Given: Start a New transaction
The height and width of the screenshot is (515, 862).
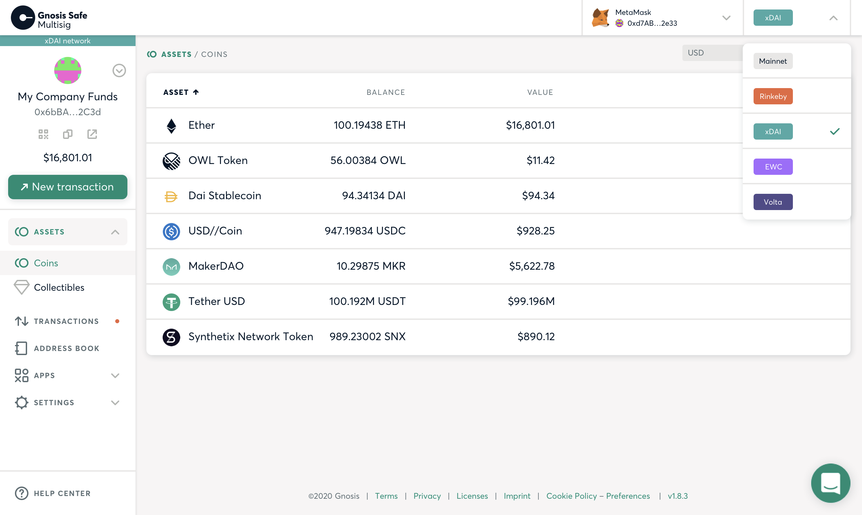Looking at the screenshot, I should point(68,187).
